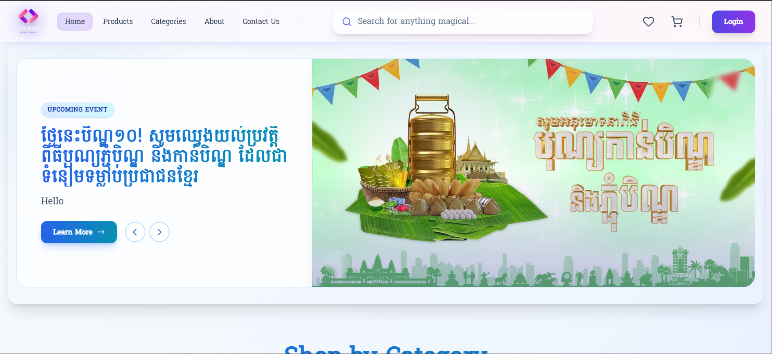Click the Shop by Category heading

(386, 350)
